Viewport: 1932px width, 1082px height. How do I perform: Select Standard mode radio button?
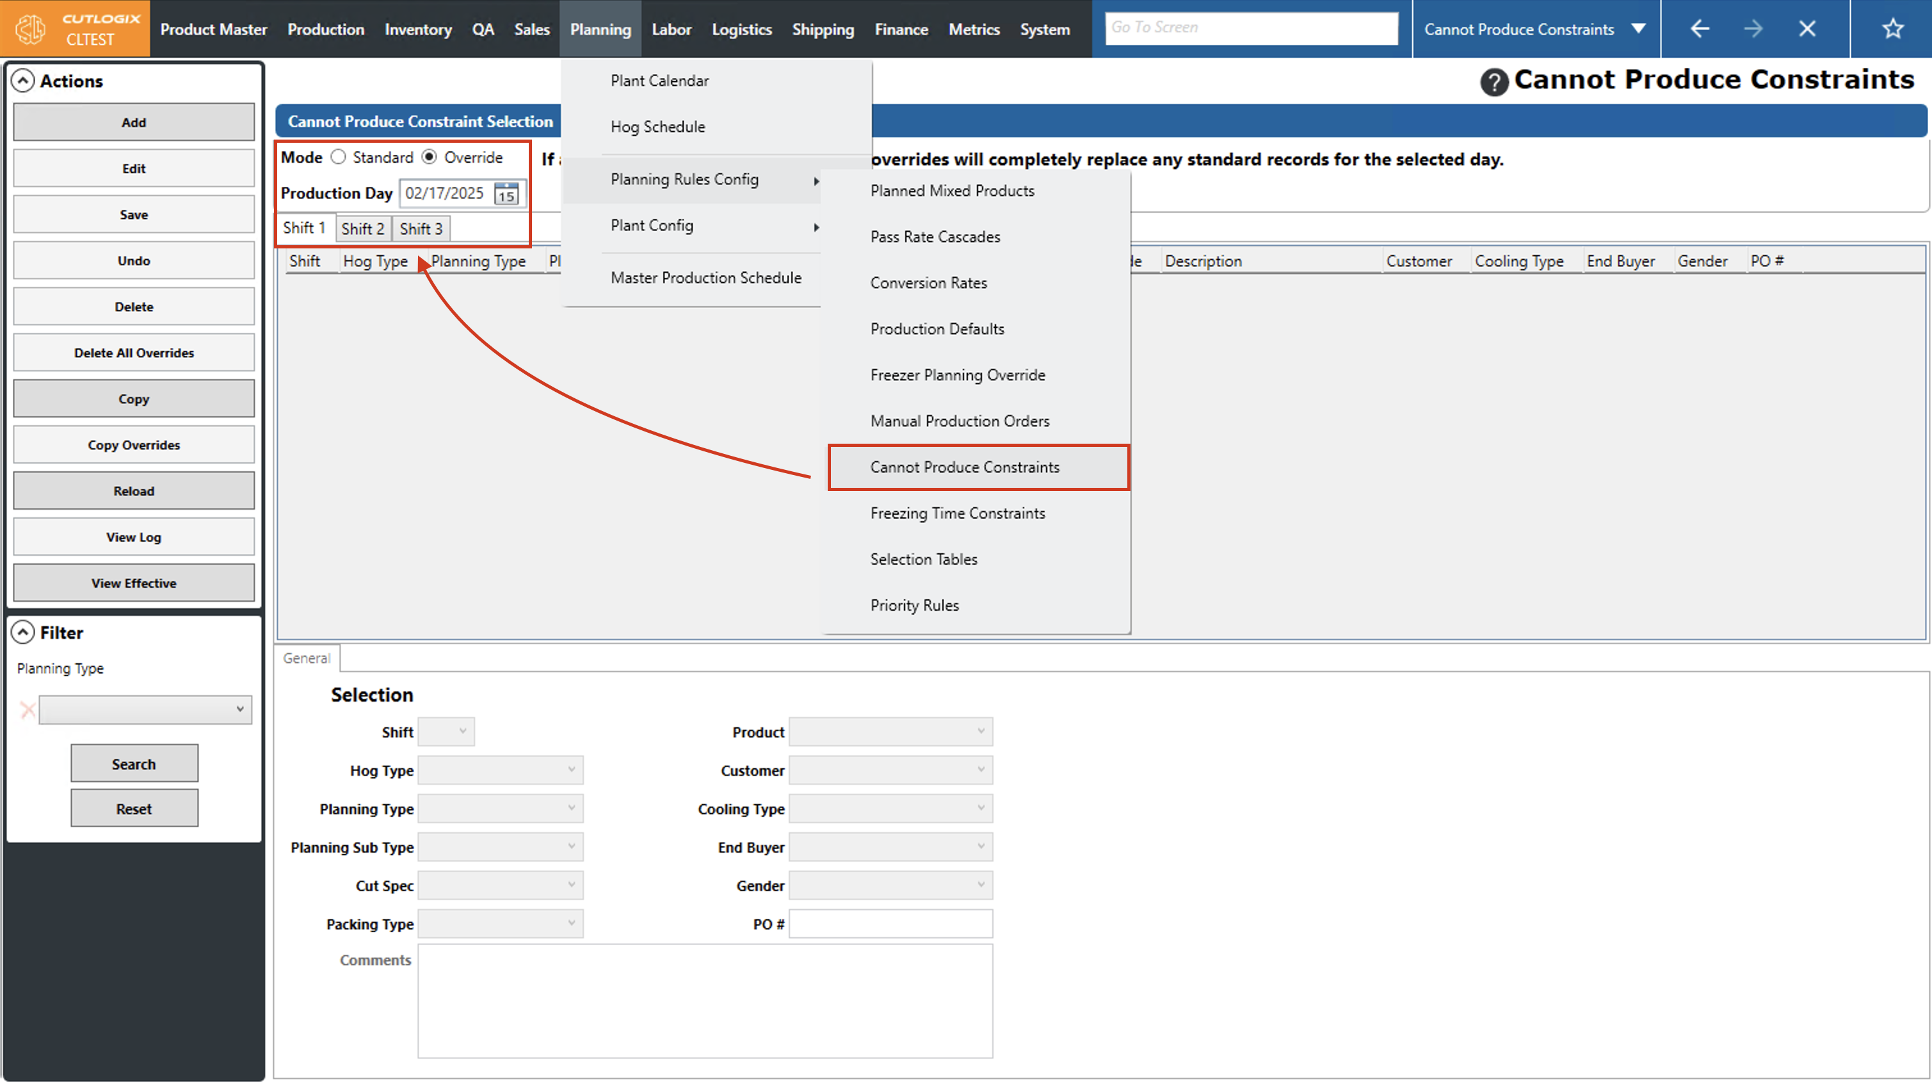point(338,157)
